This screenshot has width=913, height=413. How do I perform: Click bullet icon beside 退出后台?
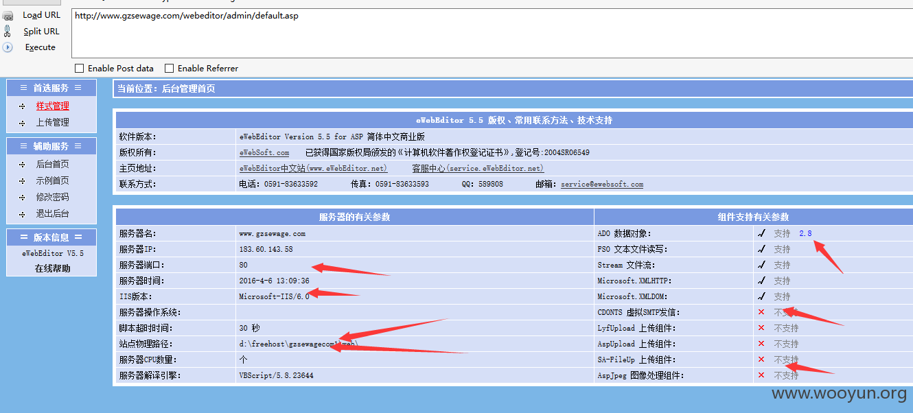[22, 214]
